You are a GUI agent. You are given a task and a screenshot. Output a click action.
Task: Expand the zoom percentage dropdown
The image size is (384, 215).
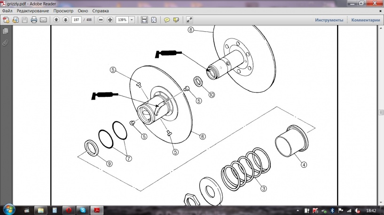point(132,20)
